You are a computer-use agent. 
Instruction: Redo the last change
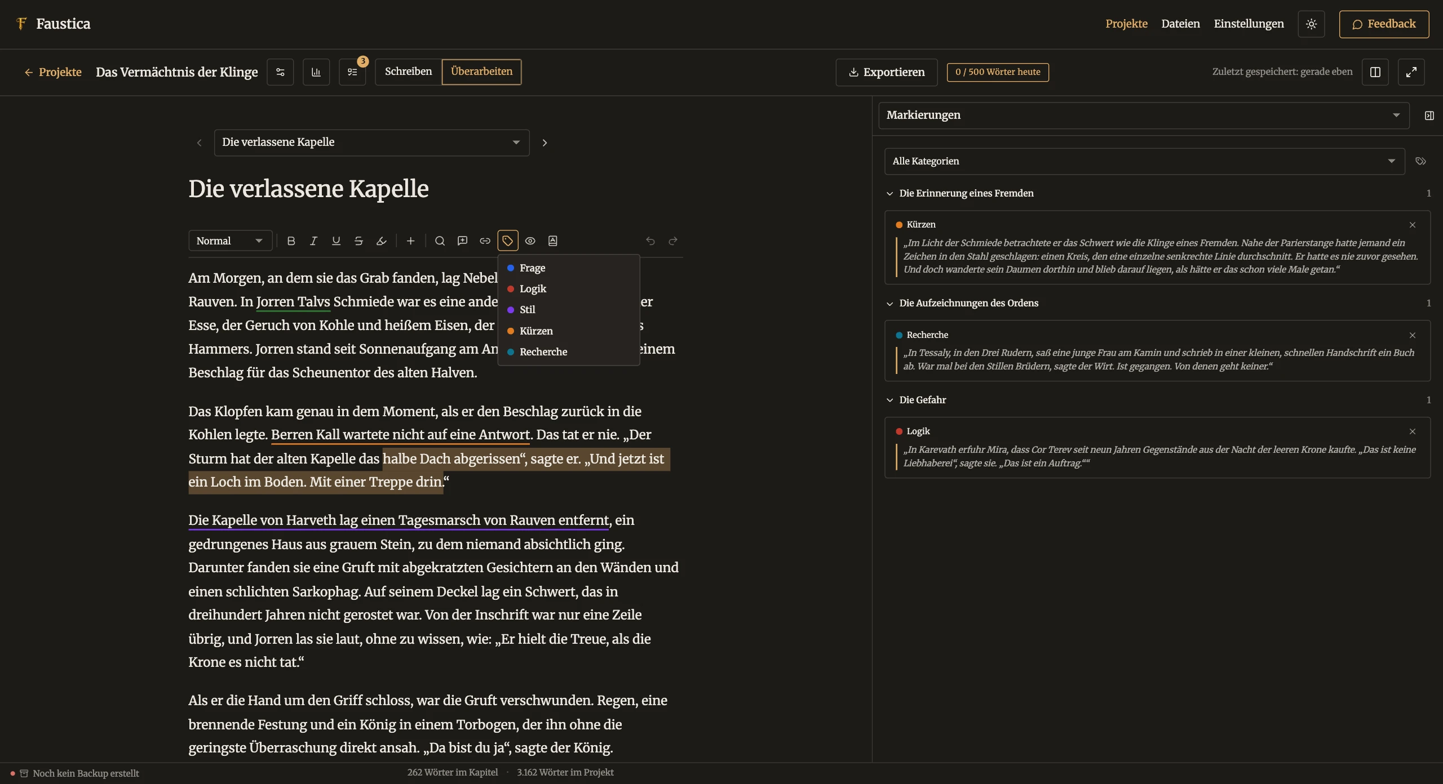(672, 241)
